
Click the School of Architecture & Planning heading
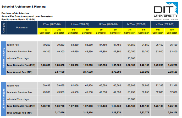[x=24, y=7]
